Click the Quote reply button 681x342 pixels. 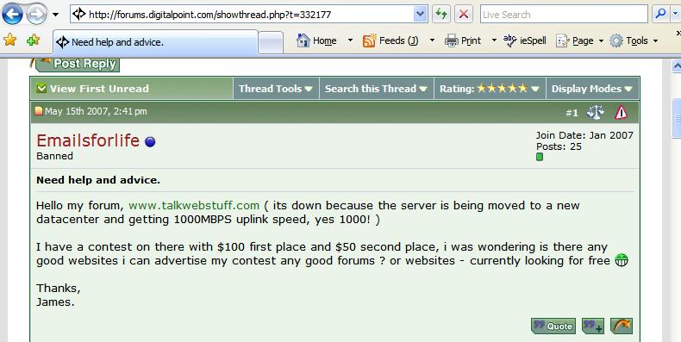coord(553,326)
